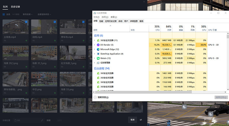Screen dimensions: 229x126
Task: Click the 结束任务 button
Action: 221,97
